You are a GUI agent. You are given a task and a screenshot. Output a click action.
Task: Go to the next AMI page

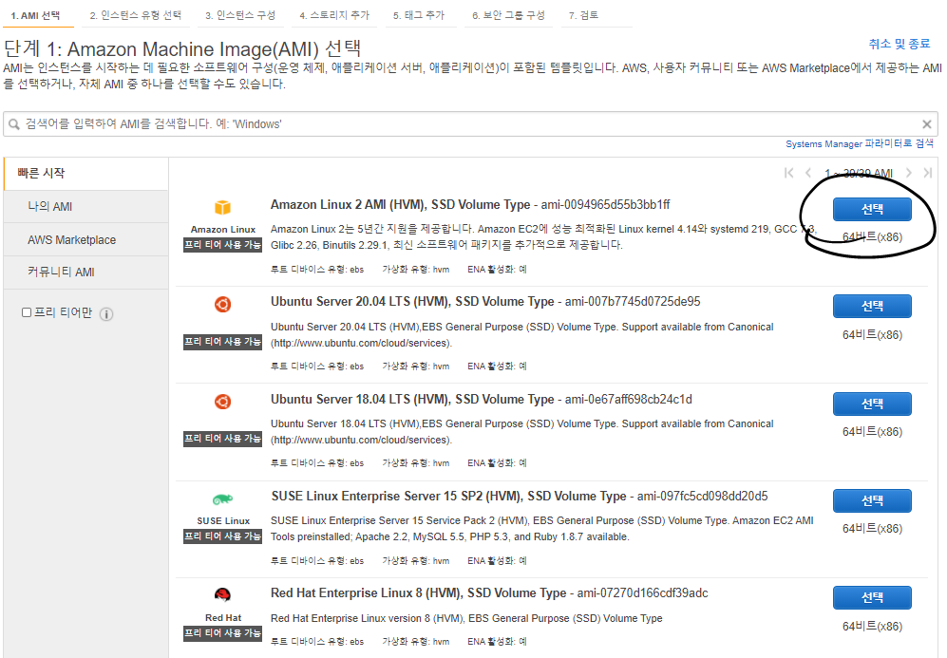(908, 173)
